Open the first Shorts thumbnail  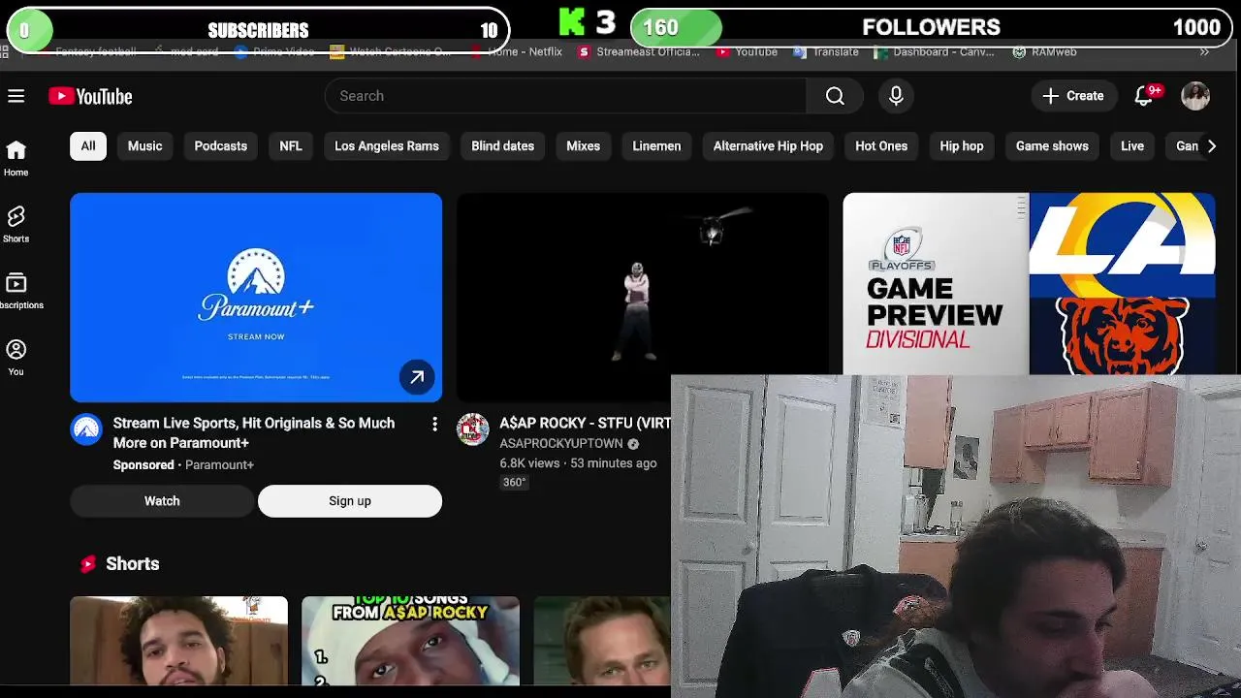tap(178, 640)
